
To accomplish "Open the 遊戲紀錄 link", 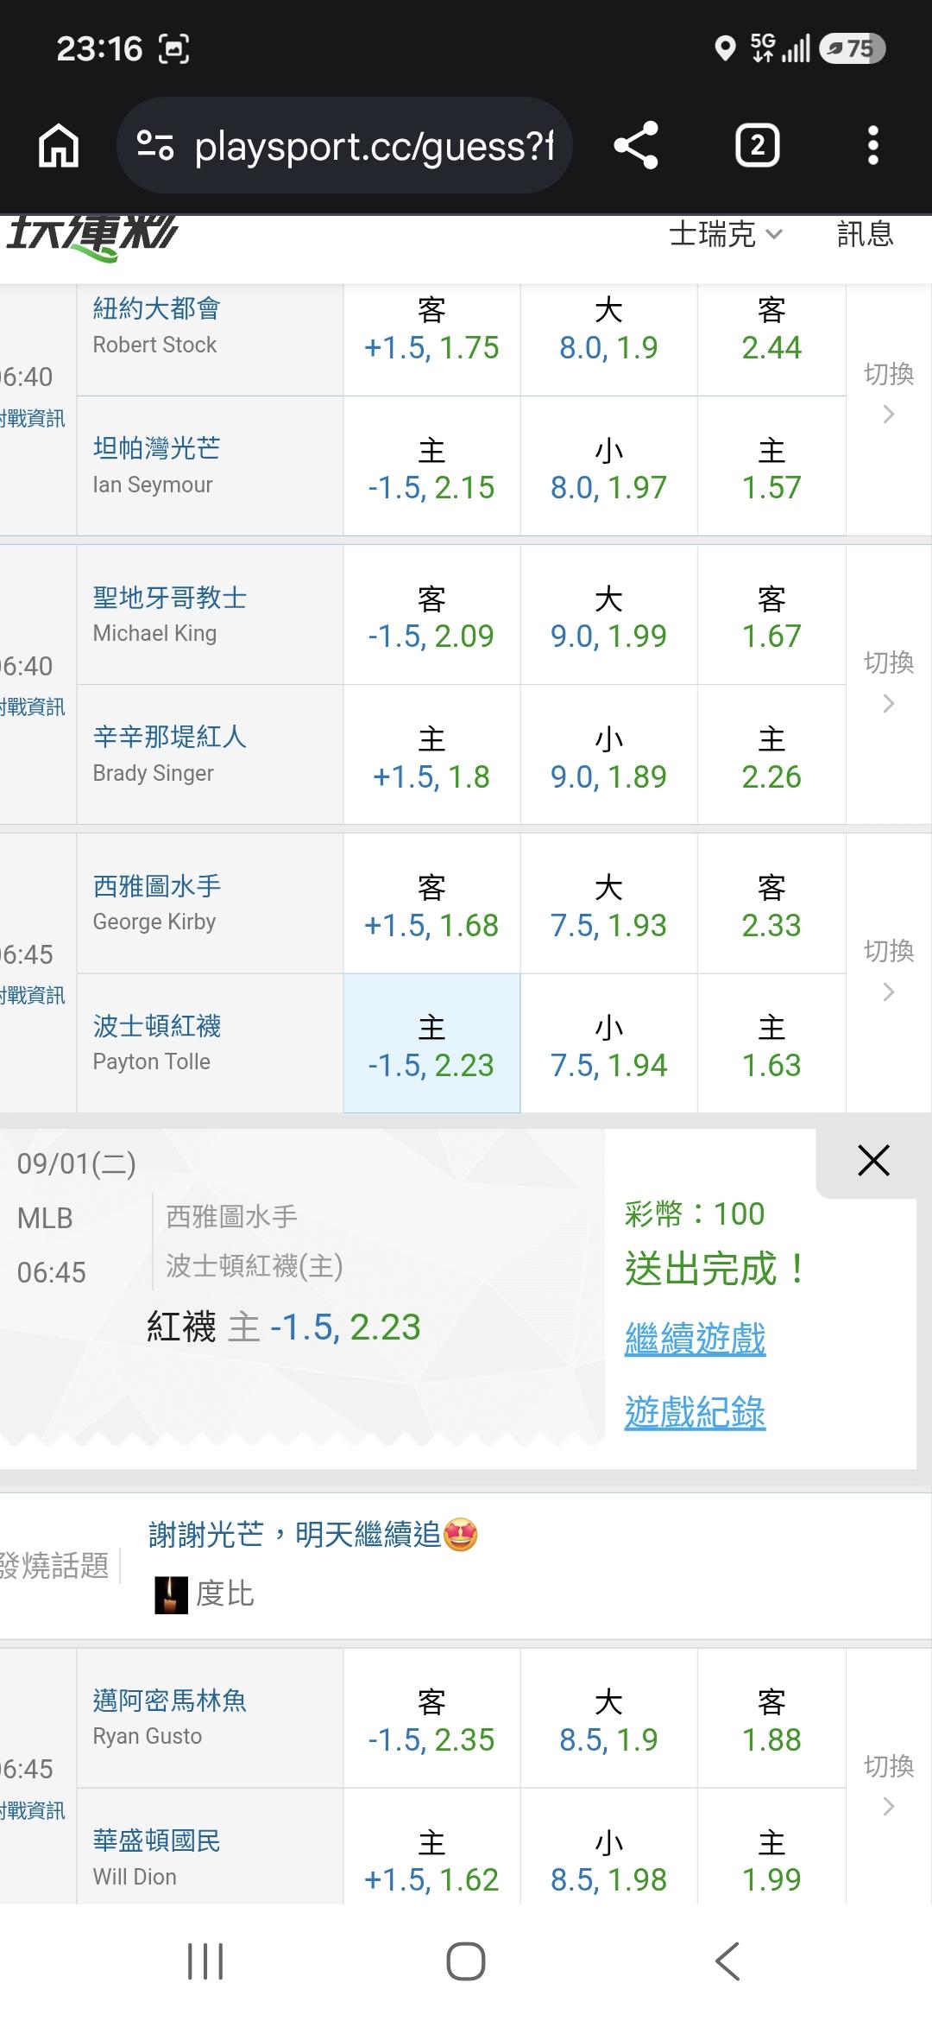I will coord(695,1412).
